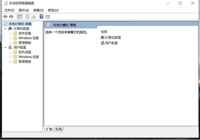The width and height of the screenshot is (200, 140).
Task: Click the description text 选择一个项目来查看它的描述
Action: (66, 32)
